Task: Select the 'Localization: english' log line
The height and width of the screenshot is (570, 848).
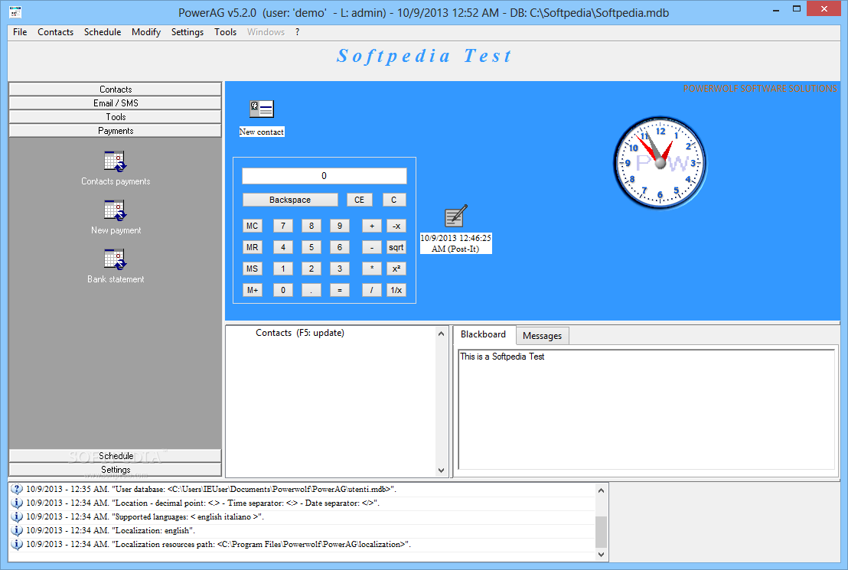Action: [x=303, y=530]
